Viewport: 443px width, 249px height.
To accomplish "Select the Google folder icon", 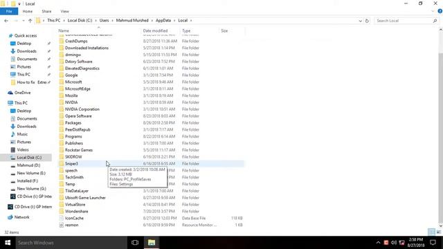I will (62, 75).
